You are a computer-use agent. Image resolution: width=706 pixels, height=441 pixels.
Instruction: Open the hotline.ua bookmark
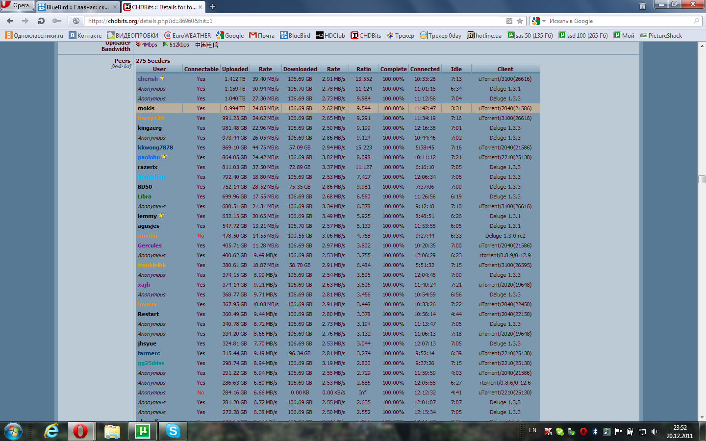tap(484, 35)
